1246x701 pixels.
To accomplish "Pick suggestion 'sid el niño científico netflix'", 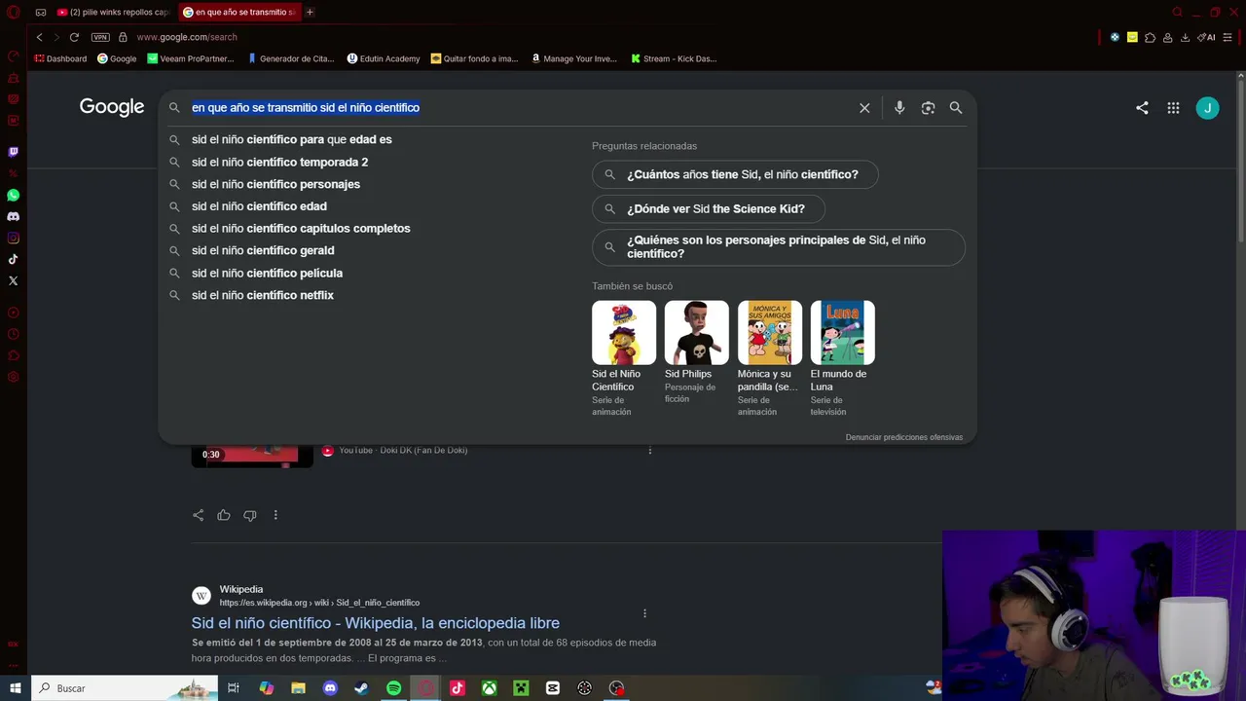I will [263, 295].
